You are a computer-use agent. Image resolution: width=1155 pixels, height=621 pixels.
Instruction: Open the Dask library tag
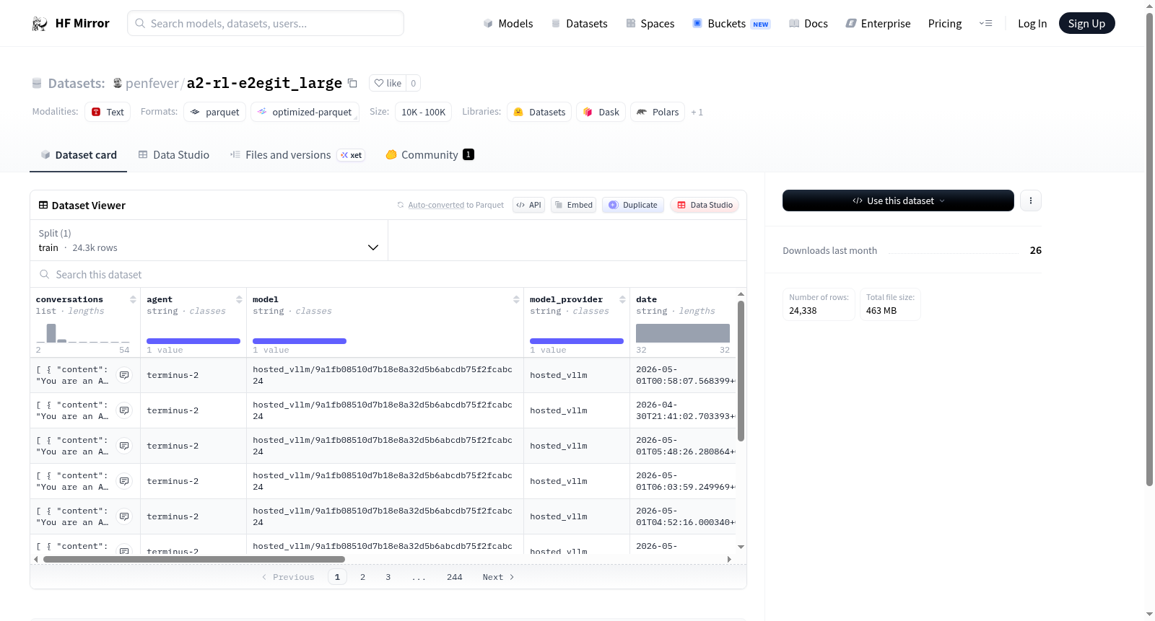601,112
